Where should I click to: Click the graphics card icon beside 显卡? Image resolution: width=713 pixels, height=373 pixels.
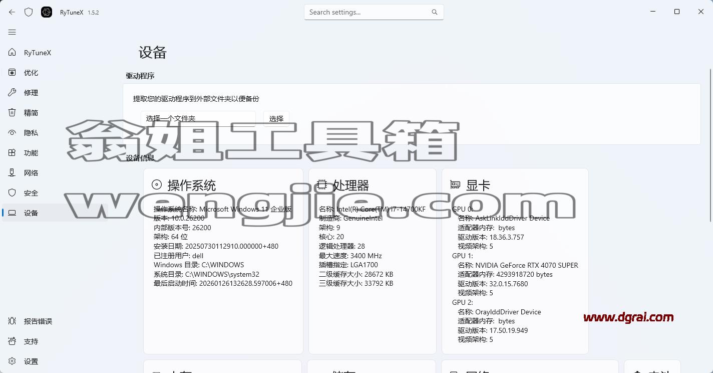point(455,185)
